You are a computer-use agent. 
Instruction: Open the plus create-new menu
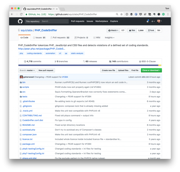coord(153,21)
